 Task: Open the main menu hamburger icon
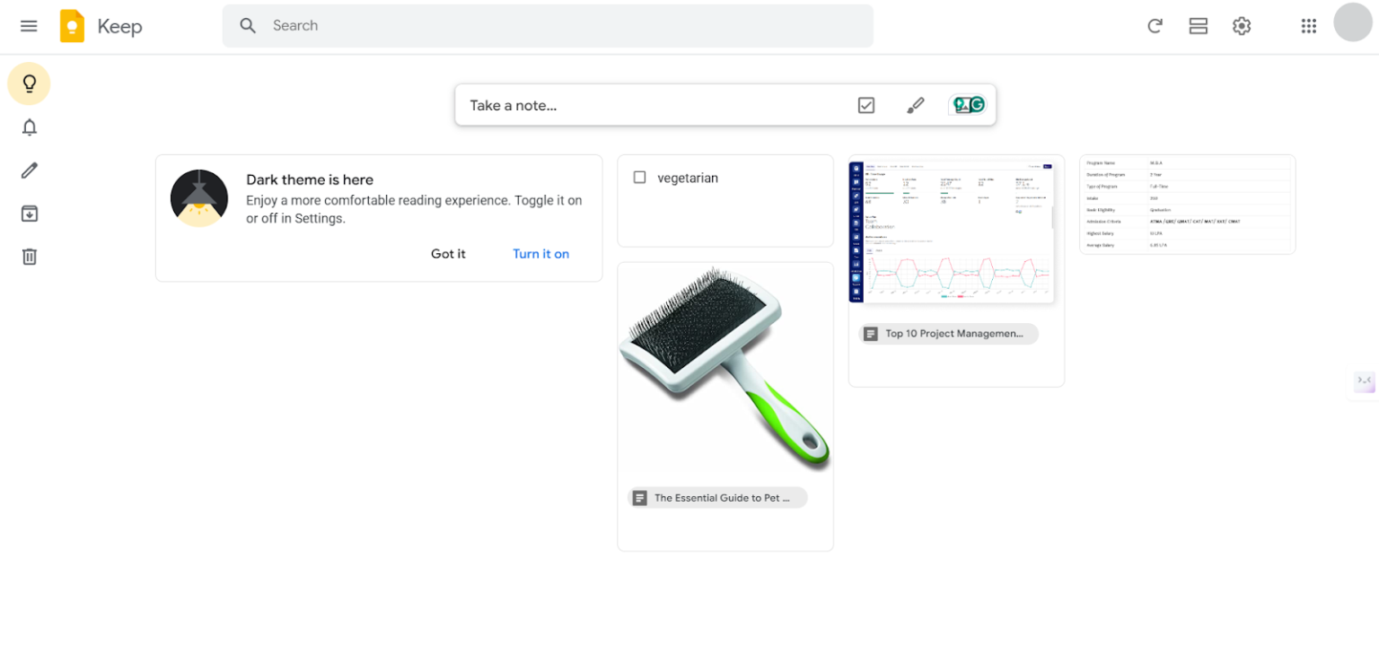pos(29,26)
